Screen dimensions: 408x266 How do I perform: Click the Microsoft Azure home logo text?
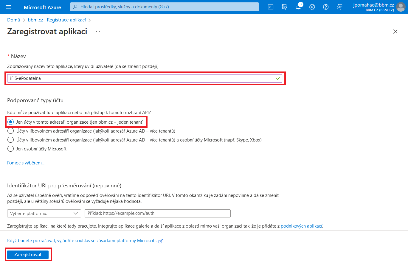pyautogui.click(x=42, y=7)
